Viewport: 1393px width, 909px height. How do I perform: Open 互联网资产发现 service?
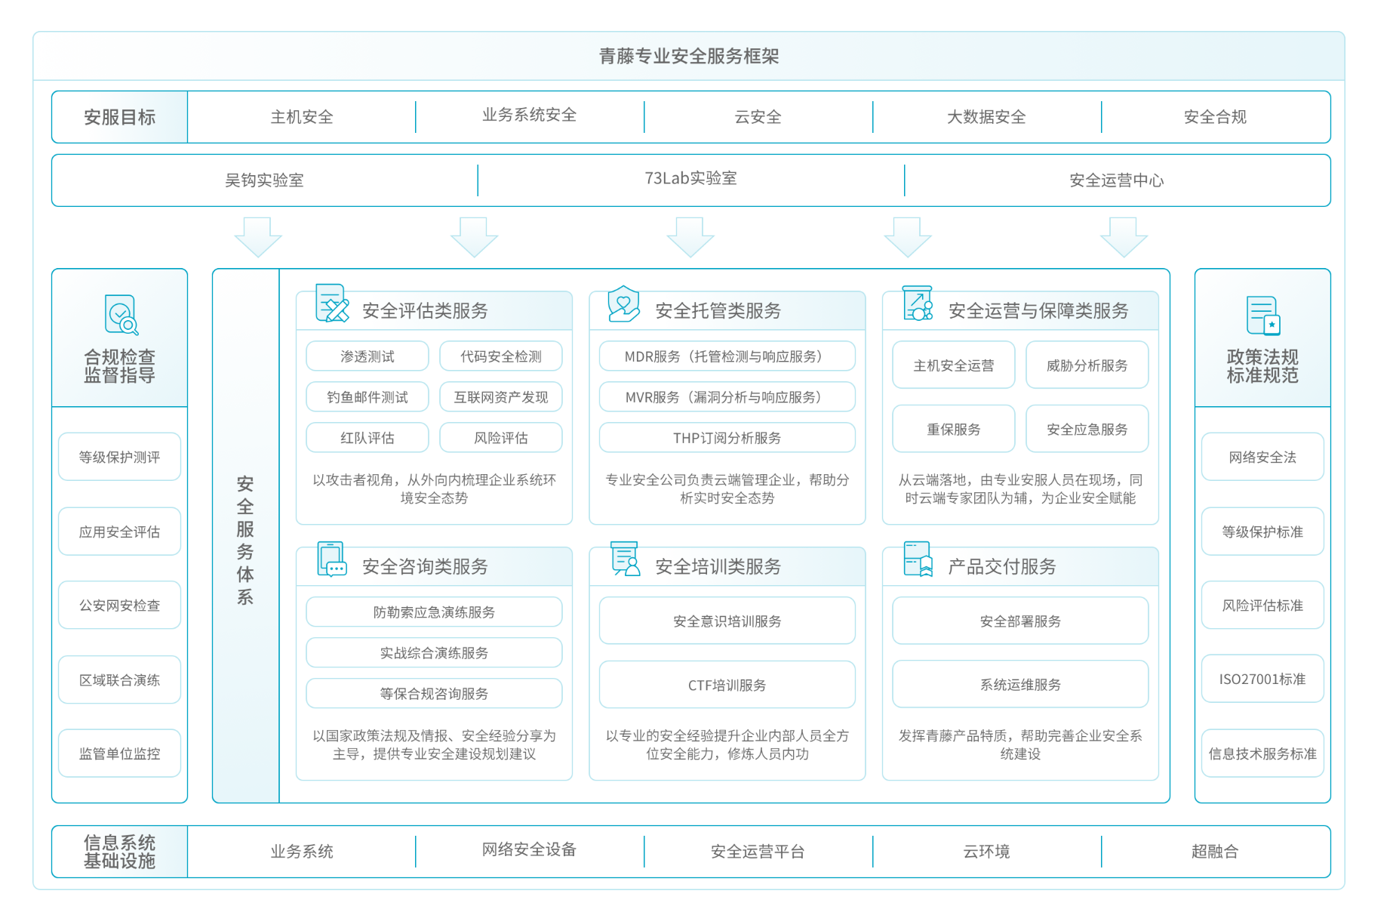(501, 397)
